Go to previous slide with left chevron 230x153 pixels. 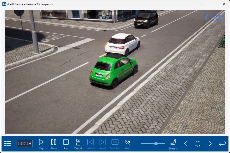pos(186,144)
